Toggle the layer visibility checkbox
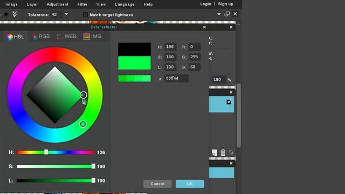This screenshot has width=345, height=194. point(229,102)
